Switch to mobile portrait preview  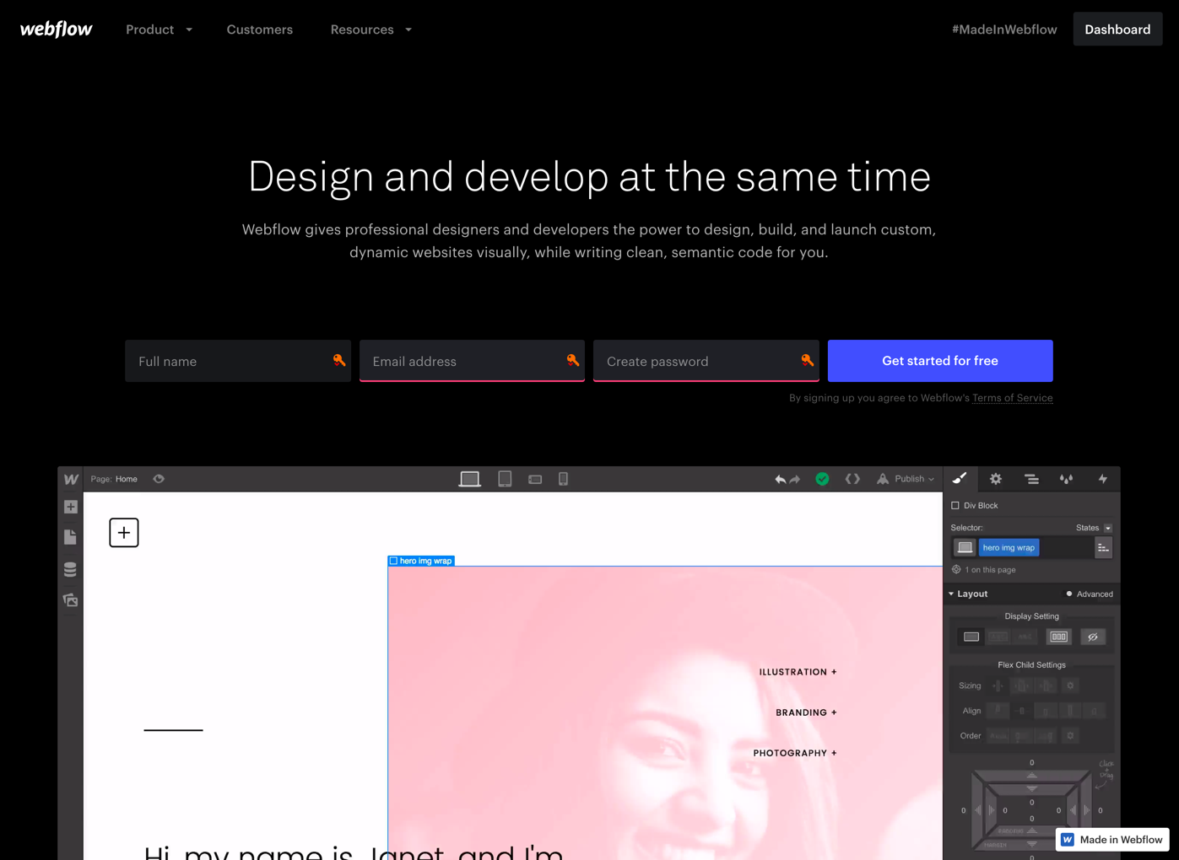(563, 479)
